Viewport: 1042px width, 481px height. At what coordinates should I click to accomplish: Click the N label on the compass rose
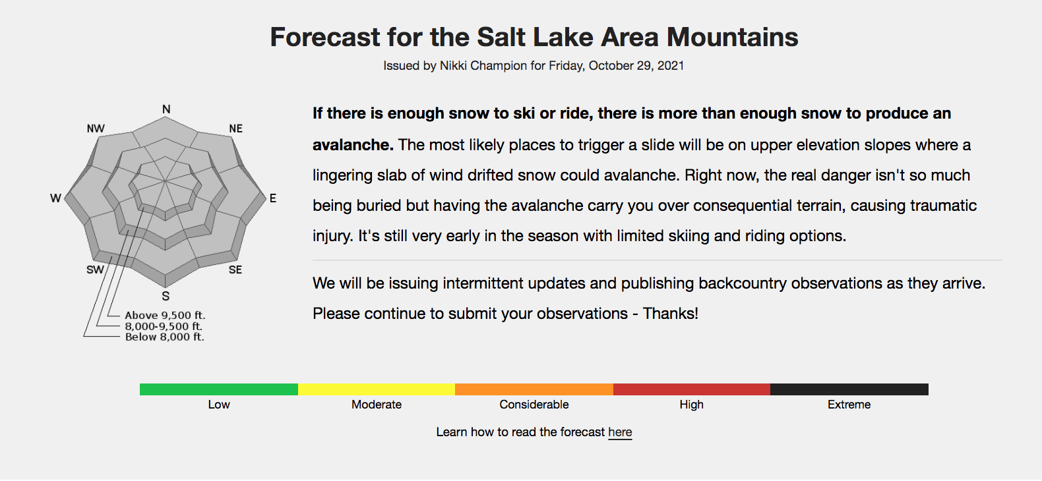[x=166, y=109]
